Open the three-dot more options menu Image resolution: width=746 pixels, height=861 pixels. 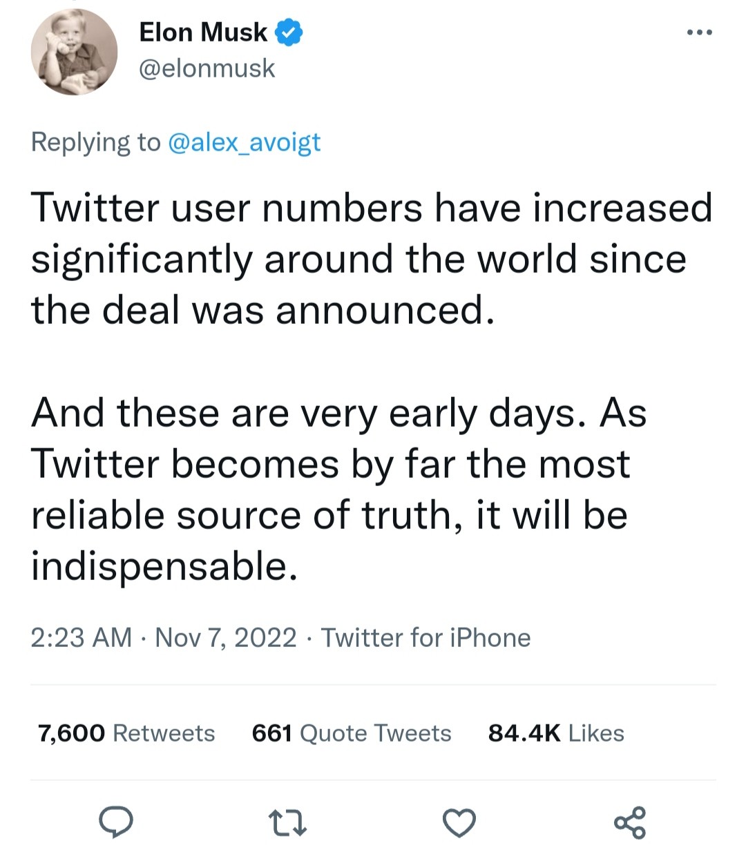coord(699,32)
